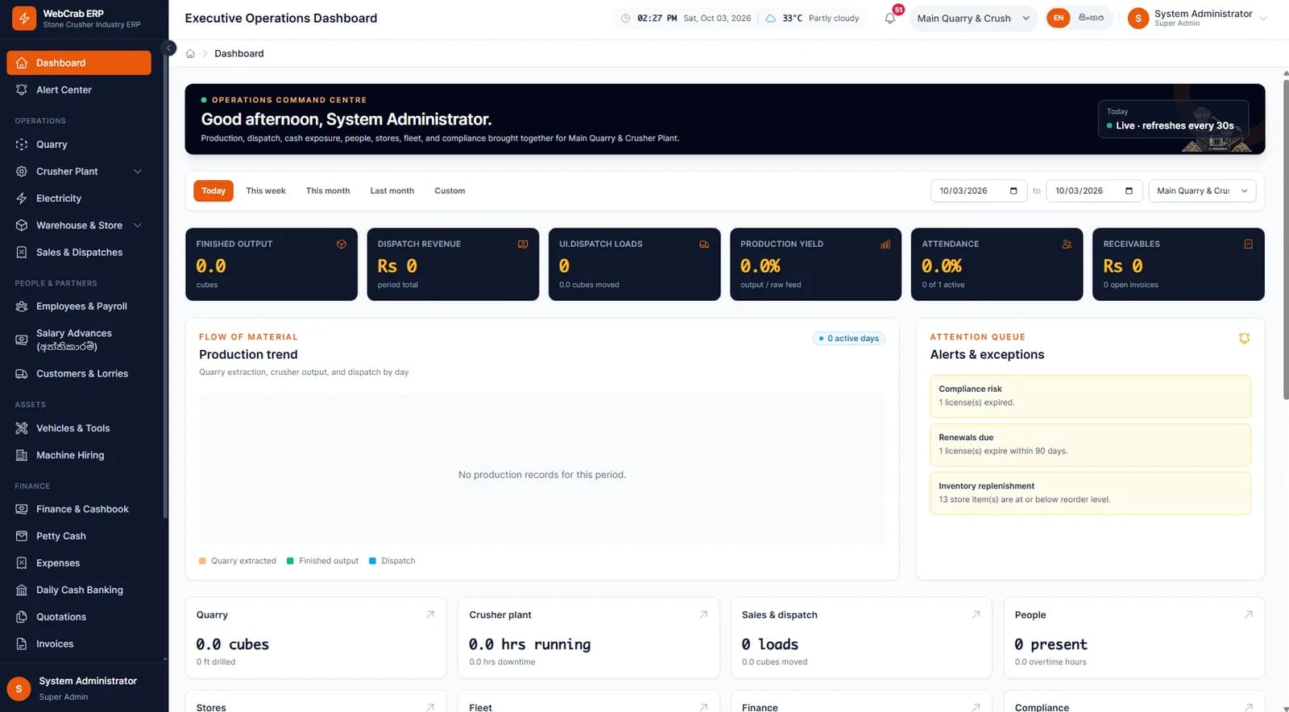Select the This week tab
This screenshot has width=1289, height=712.
pos(266,191)
